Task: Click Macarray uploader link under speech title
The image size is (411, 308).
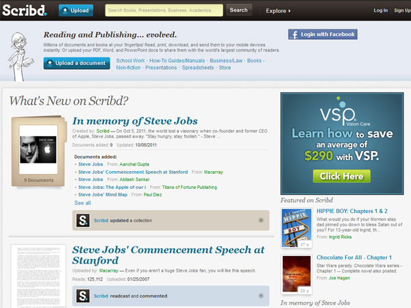Action: (x=109, y=270)
